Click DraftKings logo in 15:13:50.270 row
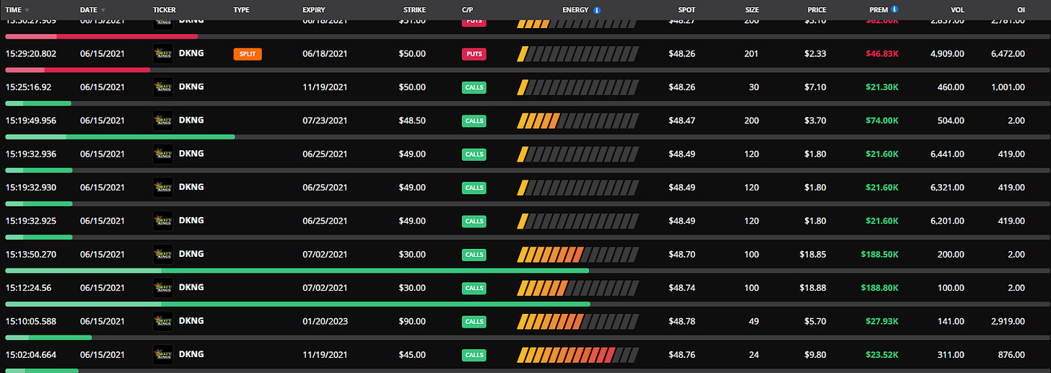Image resolution: width=1051 pixels, height=373 pixels. [163, 254]
